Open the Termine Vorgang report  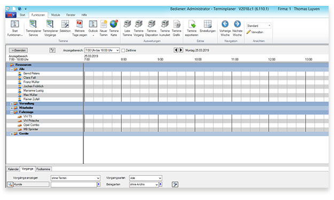tap(138, 28)
